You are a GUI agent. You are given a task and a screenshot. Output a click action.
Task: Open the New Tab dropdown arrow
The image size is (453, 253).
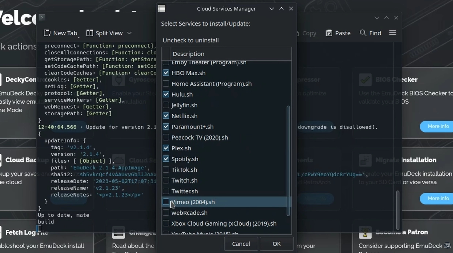[79, 37]
